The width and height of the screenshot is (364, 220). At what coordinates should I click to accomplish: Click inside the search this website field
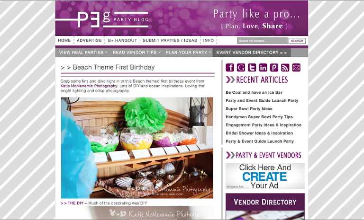[x=262, y=41]
